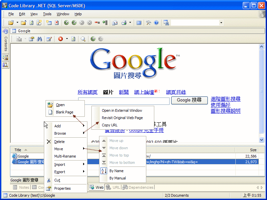Click the window layout icon in main toolbar
The height and width of the screenshot is (200, 267).
(139, 23)
